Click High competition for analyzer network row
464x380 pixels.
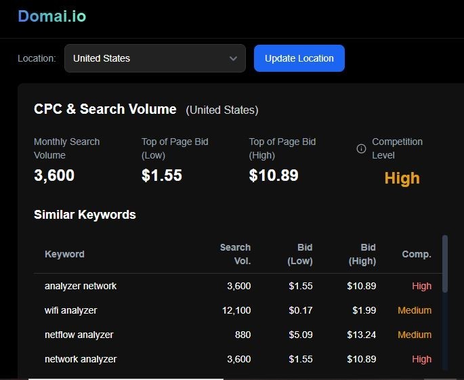tap(422, 286)
